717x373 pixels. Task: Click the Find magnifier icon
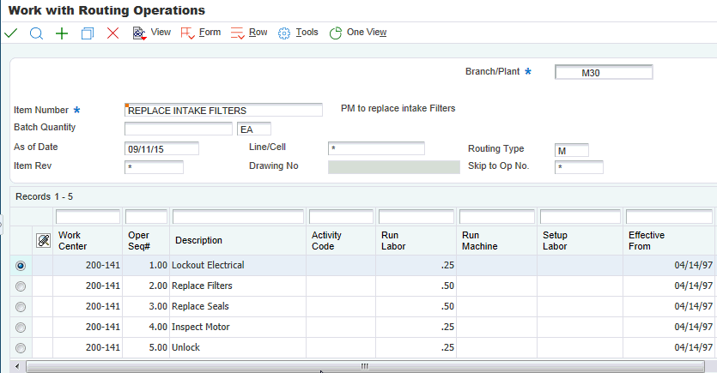point(36,33)
